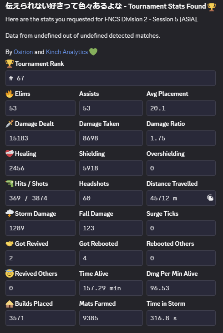Click the Mats Farmed label

pos(97,303)
